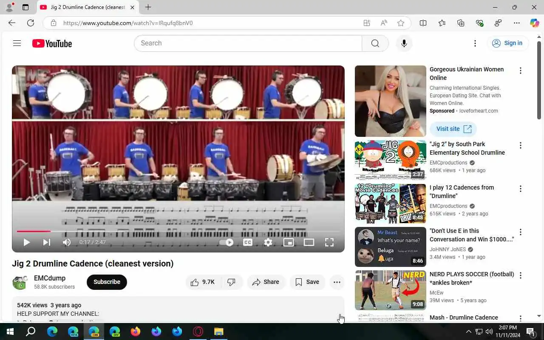The width and height of the screenshot is (544, 340).
Task: Open the Read aloud button in address bar
Action: click(x=384, y=23)
